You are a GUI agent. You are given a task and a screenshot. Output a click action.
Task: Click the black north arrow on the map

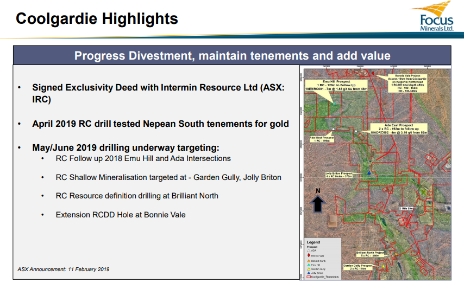click(x=318, y=203)
